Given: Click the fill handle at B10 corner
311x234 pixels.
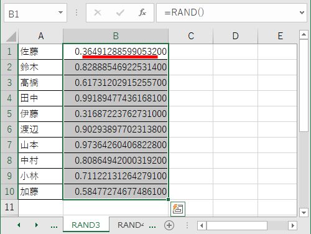Looking at the screenshot, I should (x=168, y=199).
